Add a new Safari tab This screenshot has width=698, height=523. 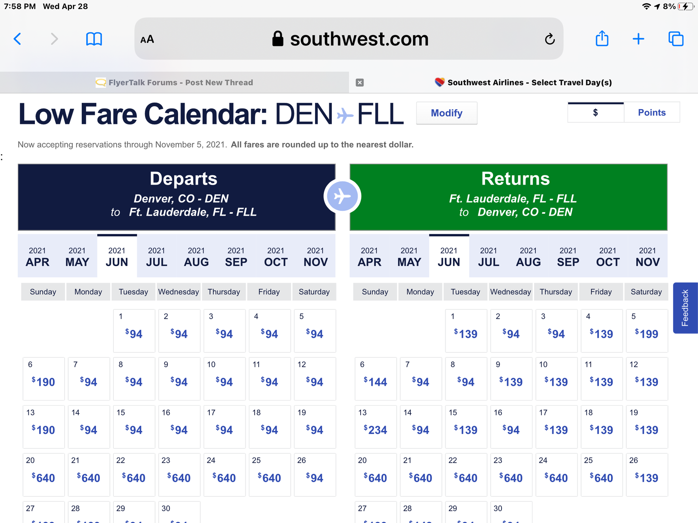638,39
